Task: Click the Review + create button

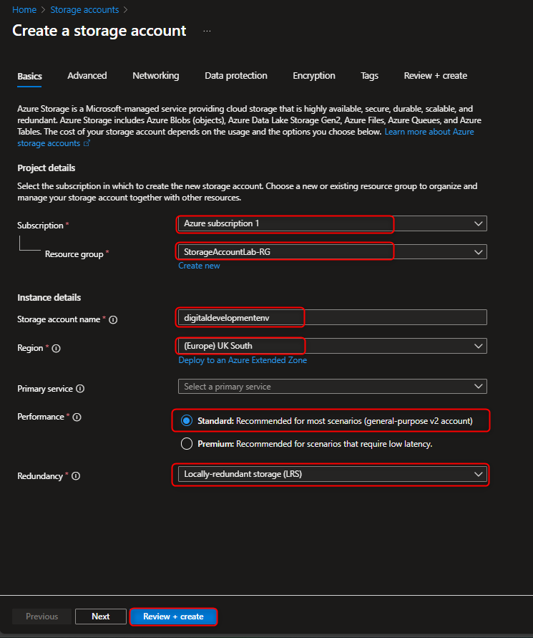Action: (173, 616)
